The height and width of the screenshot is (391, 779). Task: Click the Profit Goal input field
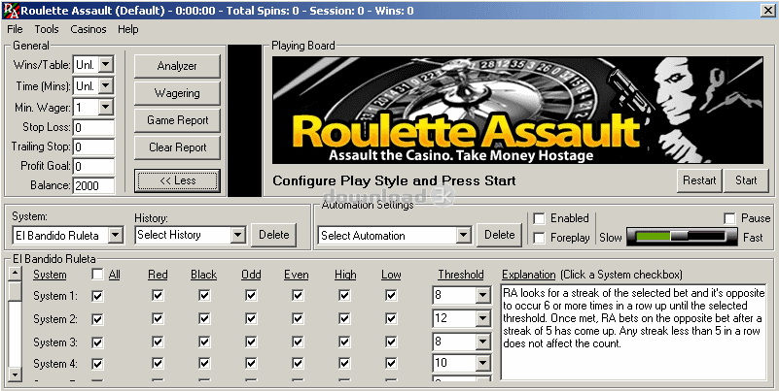94,167
